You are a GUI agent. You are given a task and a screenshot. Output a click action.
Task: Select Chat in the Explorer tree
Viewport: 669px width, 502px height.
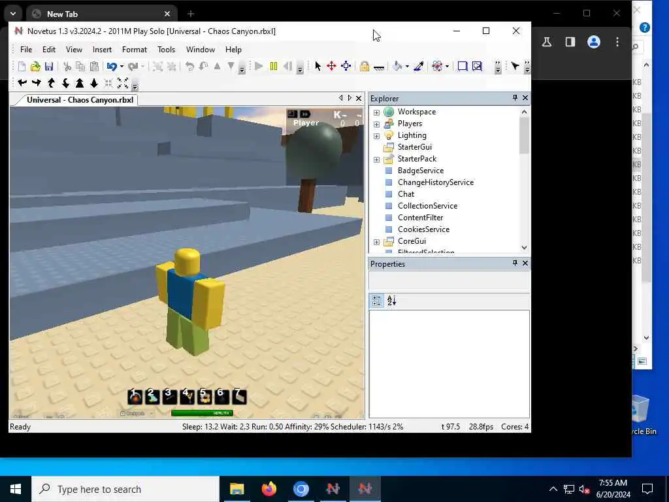pyautogui.click(x=406, y=193)
